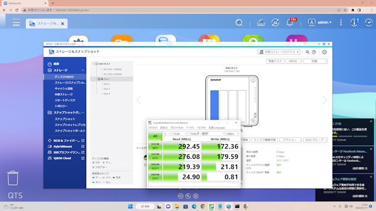The image size is (376, 211).
Task: Open the Windows Start button
Action: (x=130, y=207)
